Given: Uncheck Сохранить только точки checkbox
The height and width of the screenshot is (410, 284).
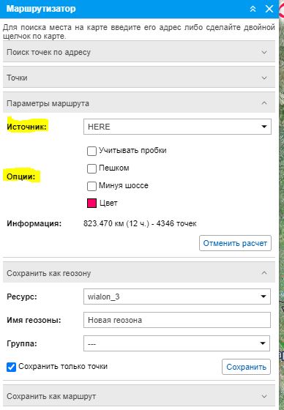Looking at the screenshot, I should tap(11, 367).
